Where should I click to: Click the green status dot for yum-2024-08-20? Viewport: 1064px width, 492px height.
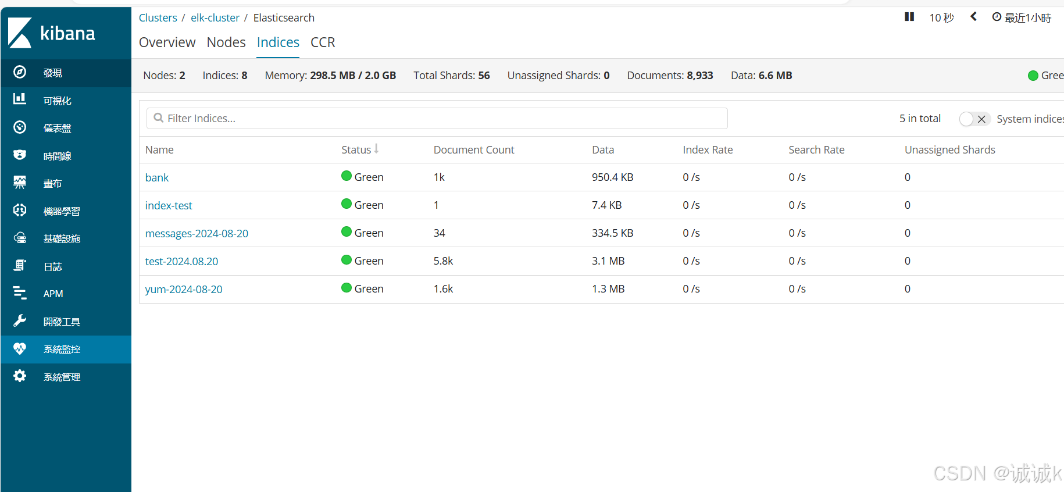[347, 287]
